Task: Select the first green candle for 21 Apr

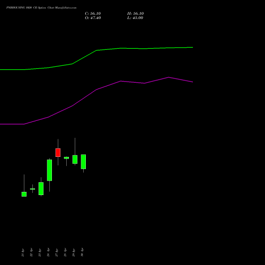Action: 24,194
